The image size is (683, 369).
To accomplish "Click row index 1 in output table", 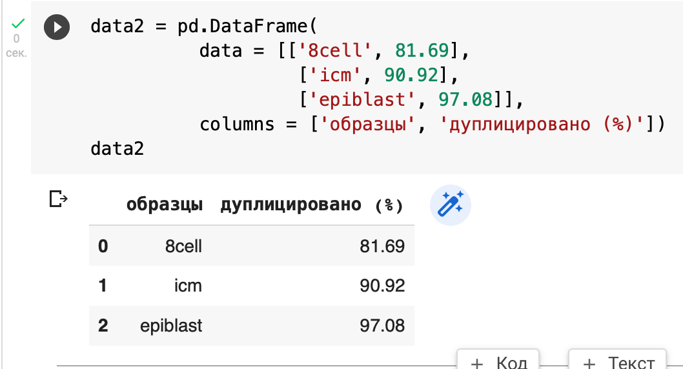I will [x=103, y=286].
